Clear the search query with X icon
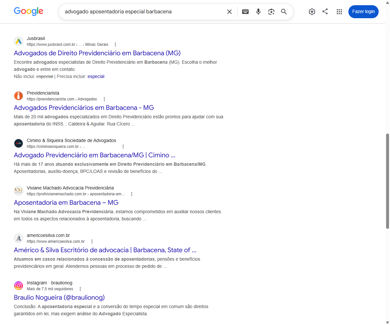Image resolution: width=390 pixels, height=325 pixels. tap(229, 12)
